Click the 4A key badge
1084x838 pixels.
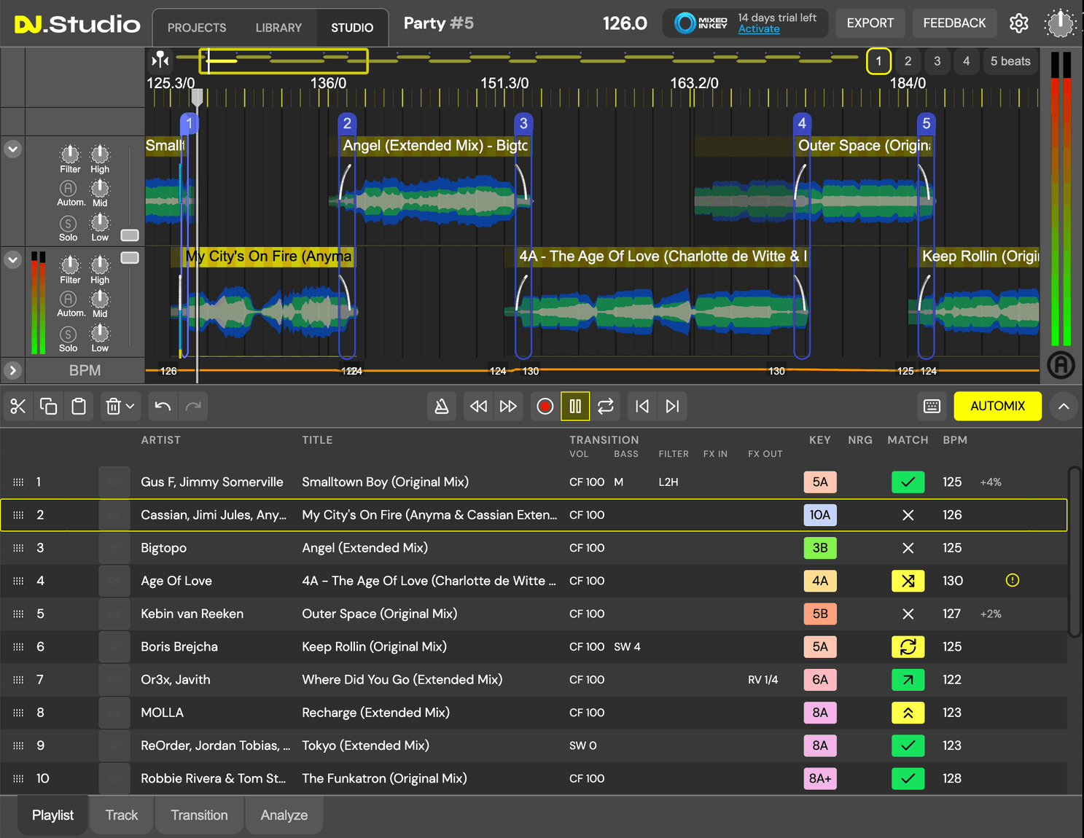point(820,581)
